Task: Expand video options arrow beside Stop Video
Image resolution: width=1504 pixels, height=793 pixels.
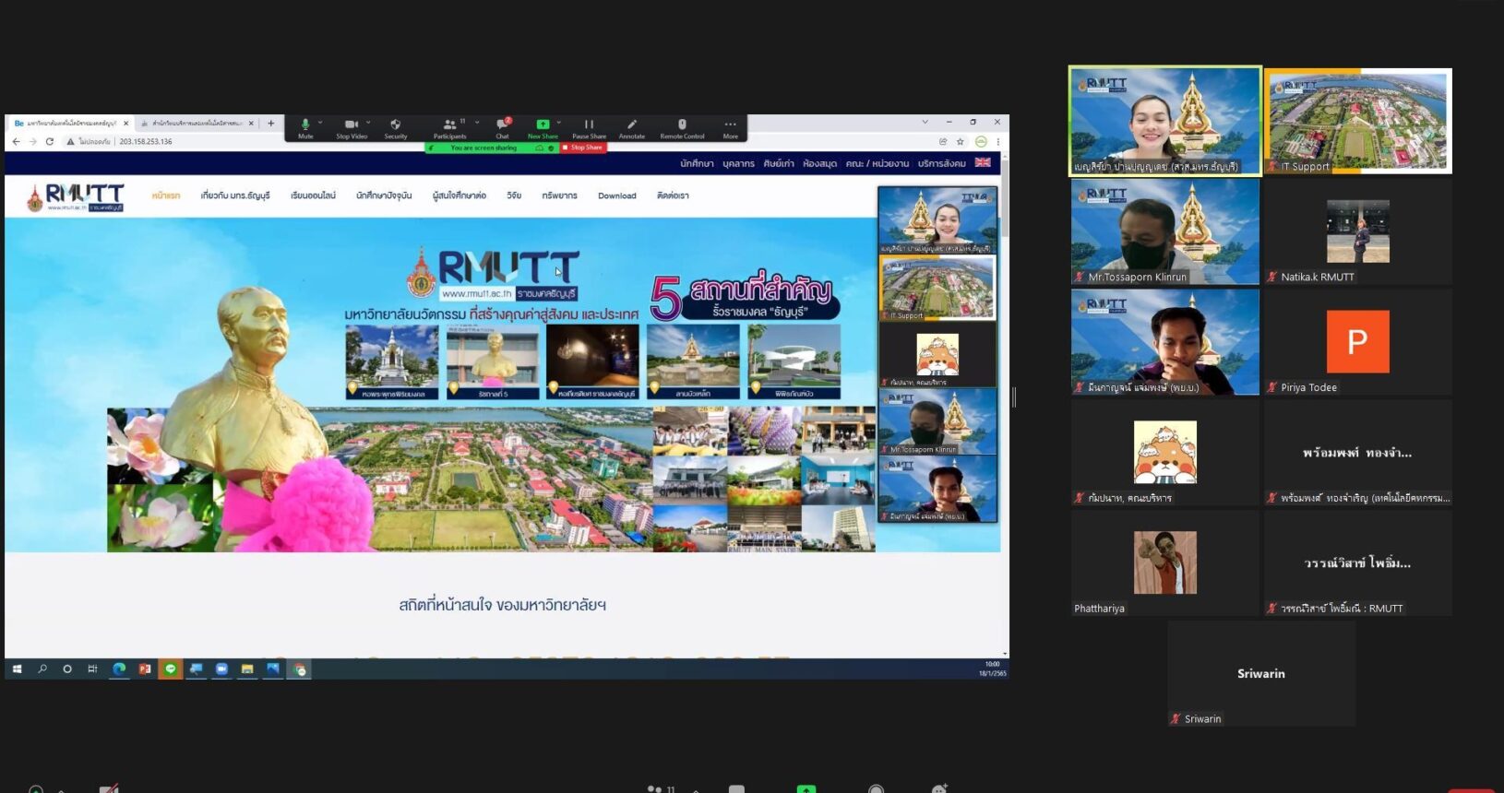Action: point(368,122)
